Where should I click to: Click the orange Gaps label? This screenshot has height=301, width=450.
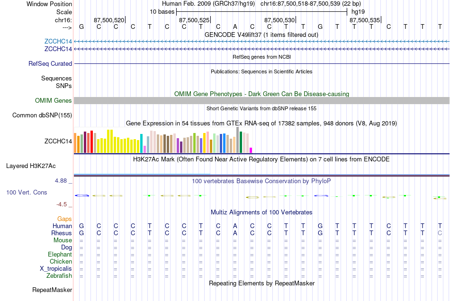pyautogui.click(x=64, y=219)
